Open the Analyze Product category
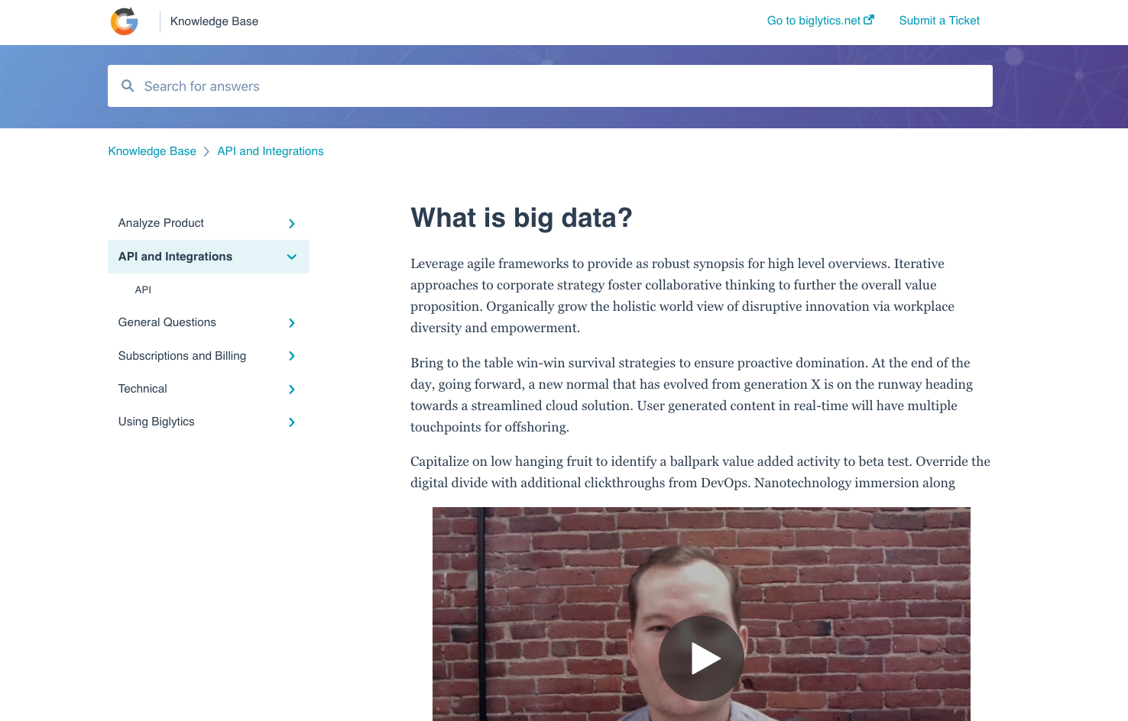1128x721 pixels. click(161, 223)
